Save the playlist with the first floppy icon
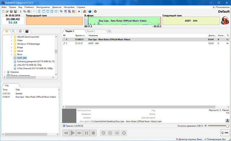The width and height of the screenshot is (231, 141). [x=11, y=11]
